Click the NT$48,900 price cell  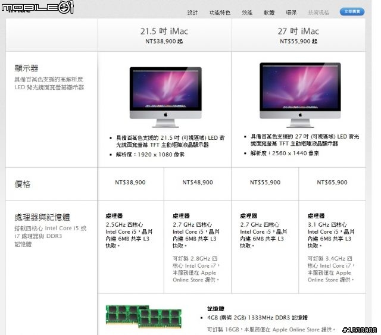(x=198, y=183)
